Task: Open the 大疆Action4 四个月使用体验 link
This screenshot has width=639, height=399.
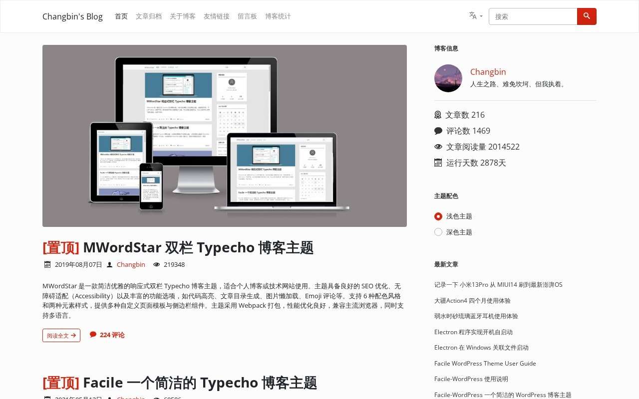Action: pyautogui.click(x=472, y=301)
